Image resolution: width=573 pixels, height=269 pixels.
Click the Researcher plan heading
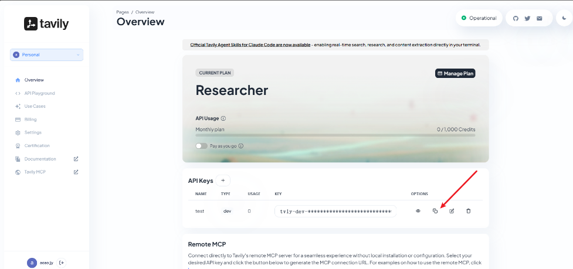pos(232,90)
